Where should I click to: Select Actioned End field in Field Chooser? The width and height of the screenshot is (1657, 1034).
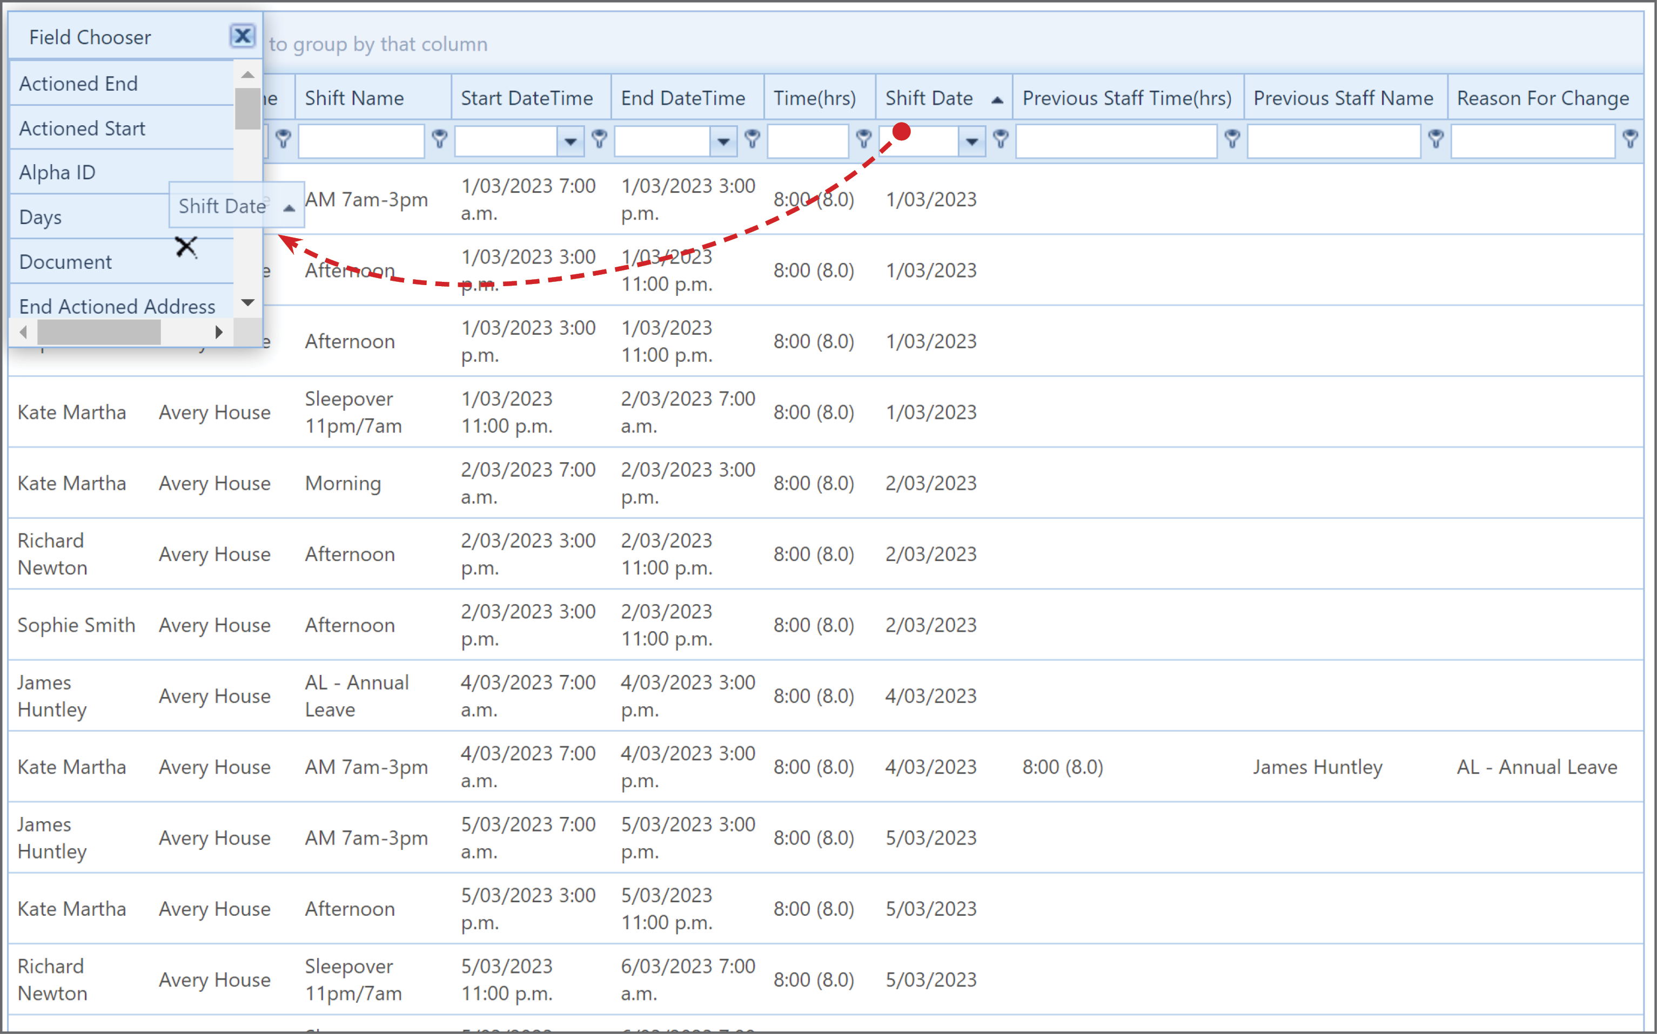[123, 84]
